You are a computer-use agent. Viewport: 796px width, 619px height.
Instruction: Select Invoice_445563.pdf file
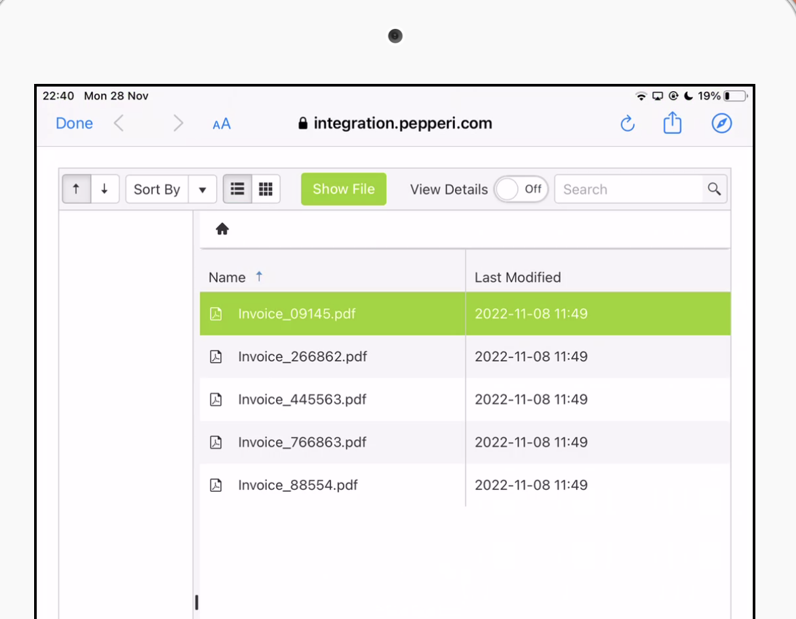pyautogui.click(x=302, y=399)
